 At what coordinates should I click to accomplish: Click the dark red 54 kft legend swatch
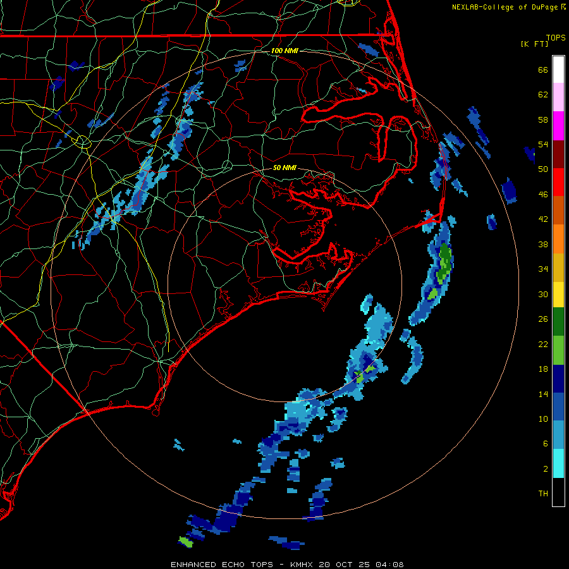click(x=558, y=154)
